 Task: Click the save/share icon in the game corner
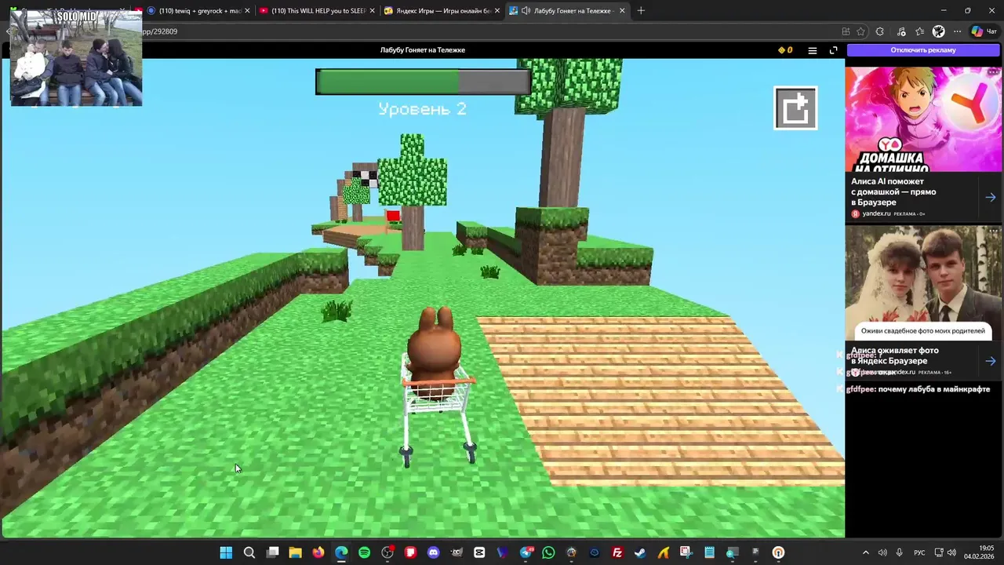point(795,108)
